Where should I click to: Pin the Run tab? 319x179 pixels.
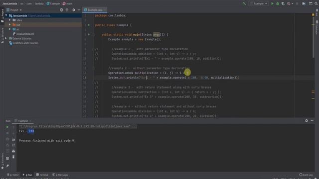7,166
